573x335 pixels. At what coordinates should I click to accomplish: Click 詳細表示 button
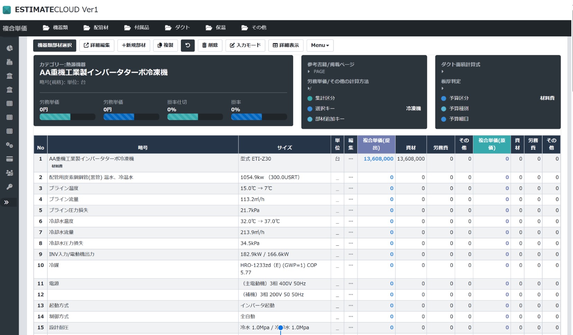coord(286,45)
